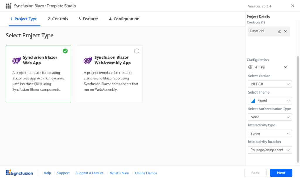Remove the DataGrid control via the X icon

coord(285,31)
